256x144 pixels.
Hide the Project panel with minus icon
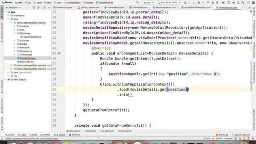[x=49, y=8]
